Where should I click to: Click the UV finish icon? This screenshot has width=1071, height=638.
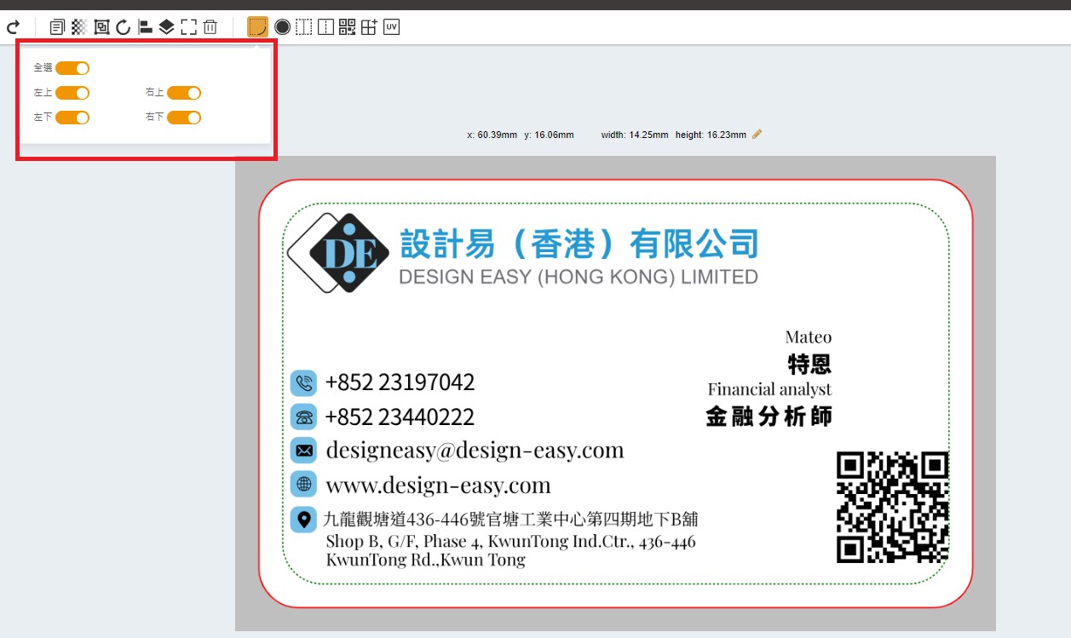[x=391, y=27]
